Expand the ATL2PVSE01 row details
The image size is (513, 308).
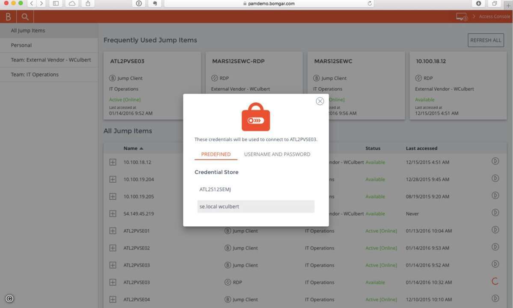click(x=113, y=231)
